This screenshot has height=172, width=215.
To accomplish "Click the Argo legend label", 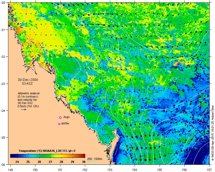I will 66,117.
